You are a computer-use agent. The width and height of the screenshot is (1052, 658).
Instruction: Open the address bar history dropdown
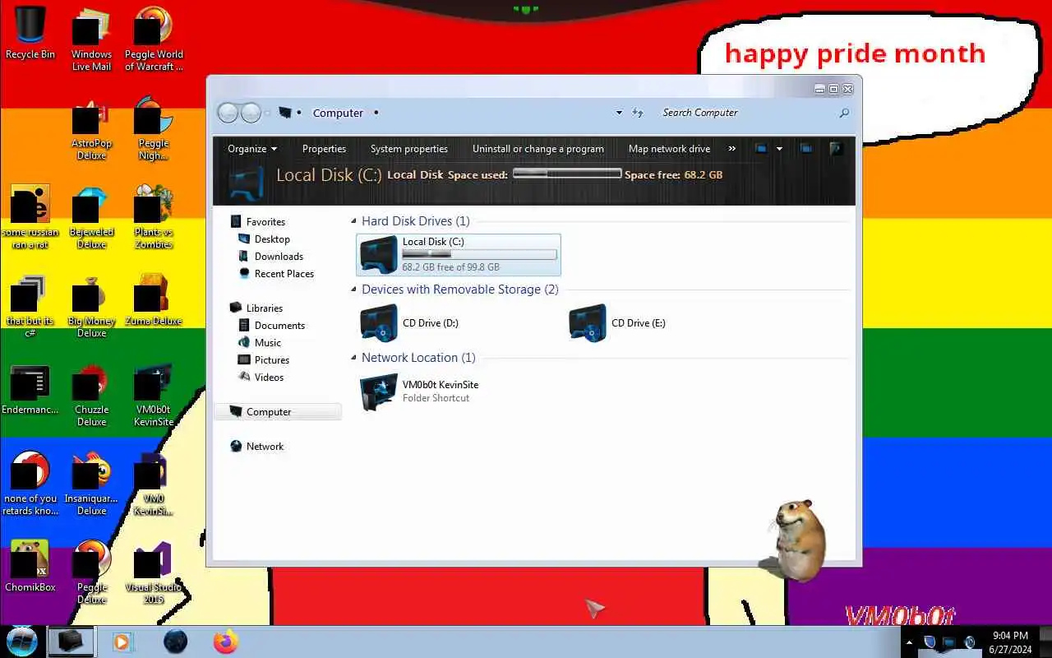(x=619, y=113)
